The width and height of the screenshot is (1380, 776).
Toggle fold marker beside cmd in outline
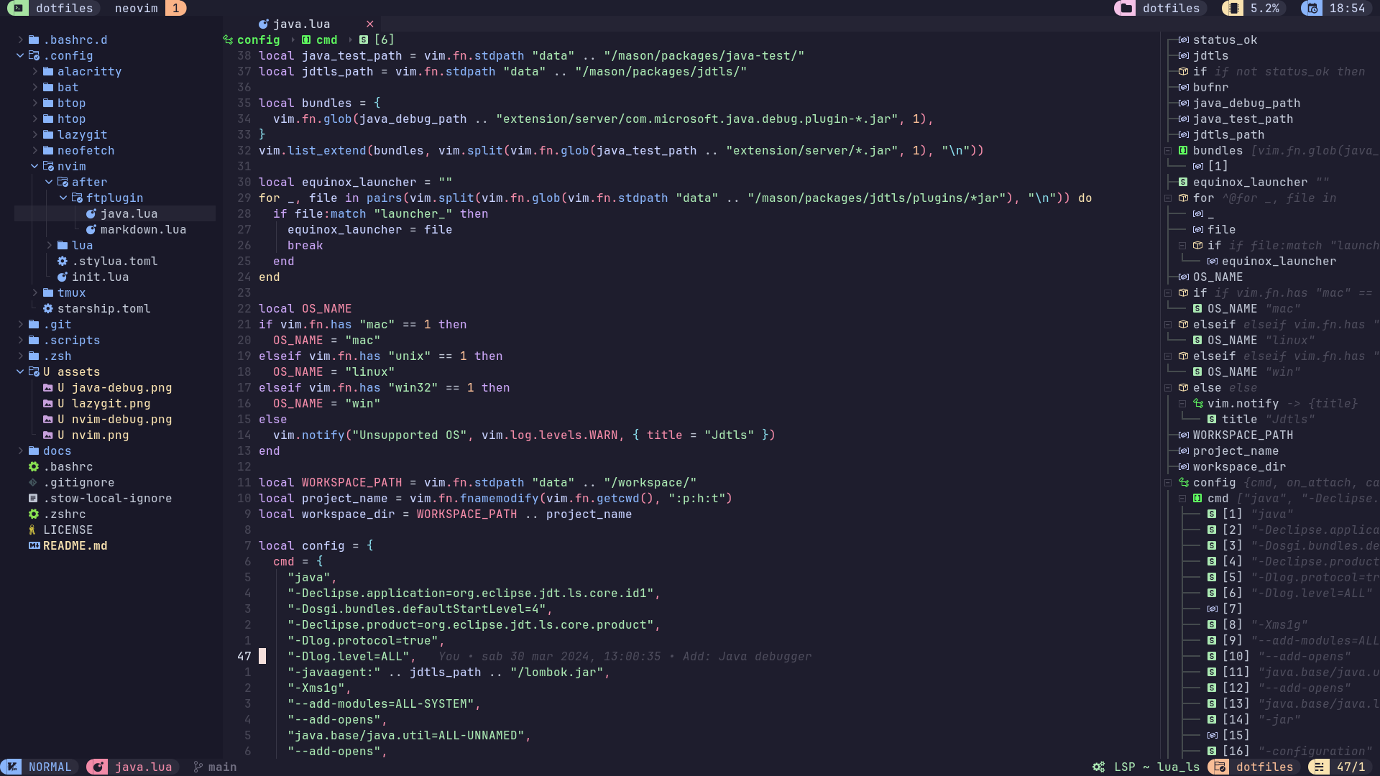pyautogui.click(x=1182, y=498)
